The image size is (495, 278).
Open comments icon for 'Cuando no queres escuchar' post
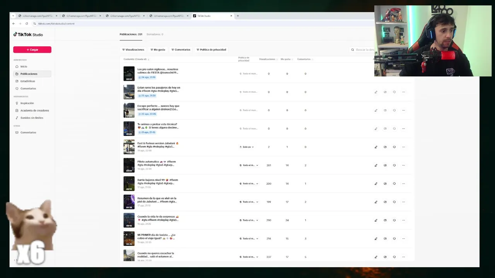(394, 257)
